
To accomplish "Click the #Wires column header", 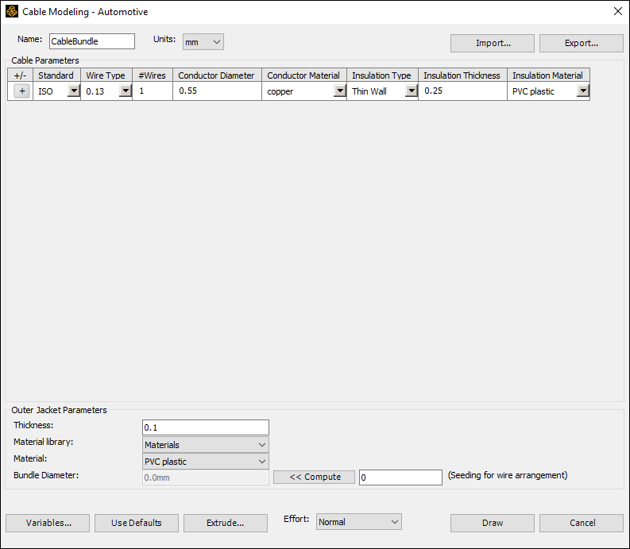I will point(153,75).
